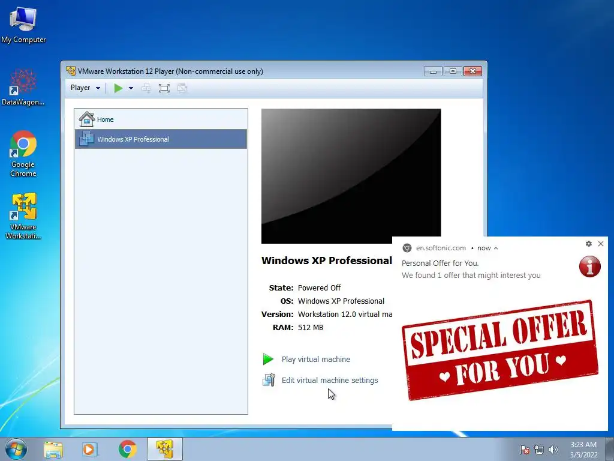Click the green play arrow icon beside Play virtual machine

(x=268, y=359)
